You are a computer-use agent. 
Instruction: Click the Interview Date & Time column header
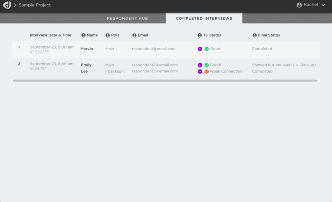[50, 35]
